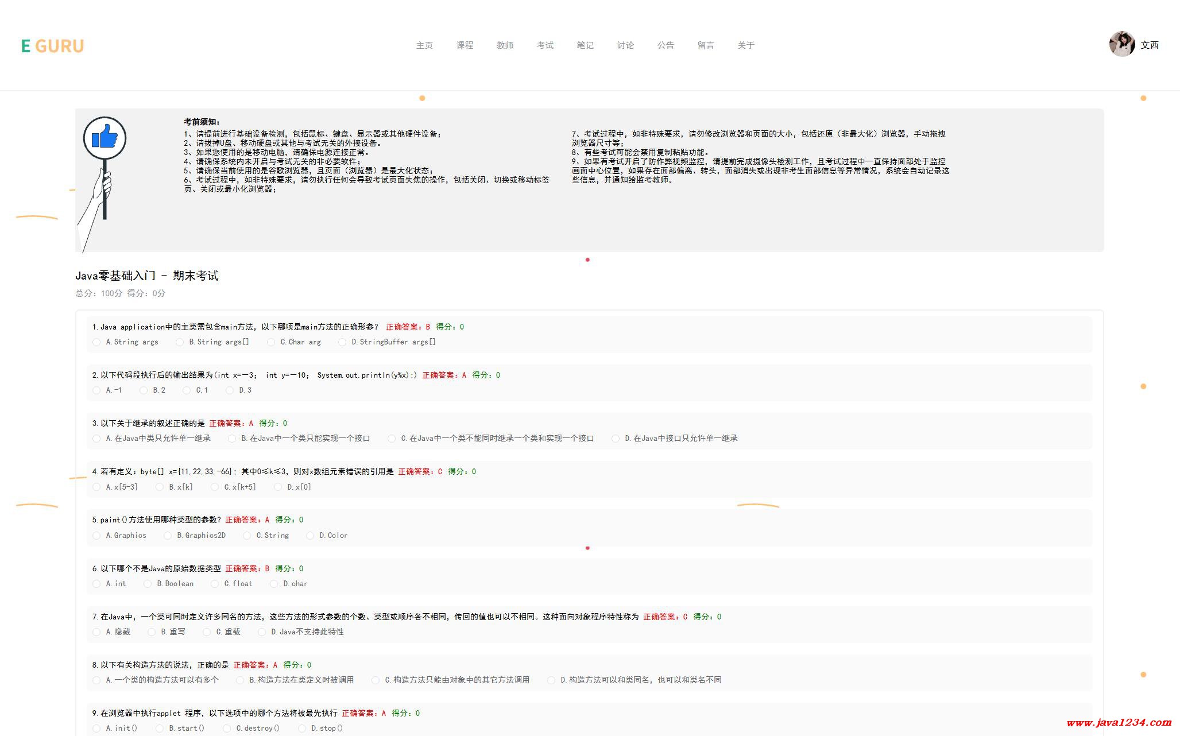Viewport: 1180px width, 736px height.
Task: Click the 留言 menu item
Action: (x=706, y=45)
